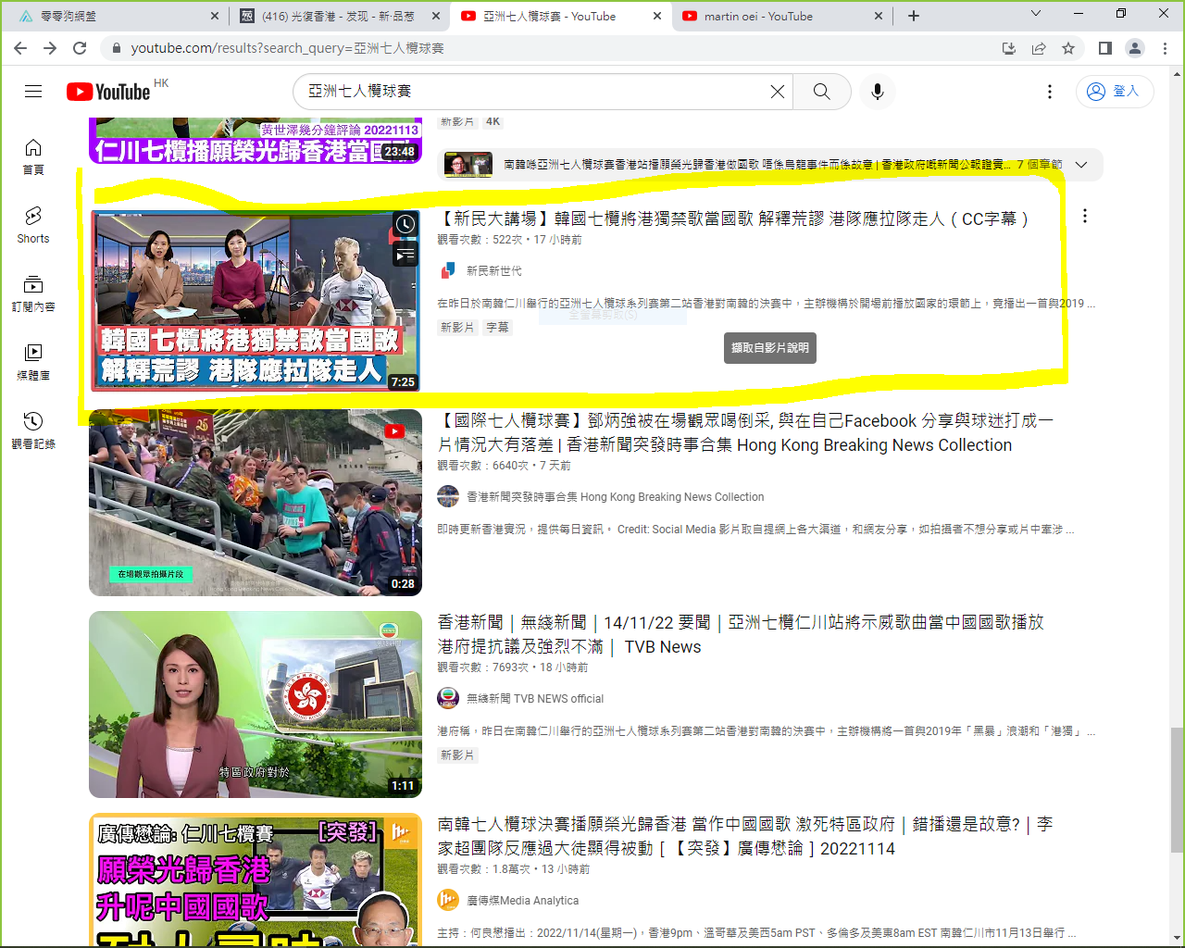
Task: Play the 新民大講場 7:25 thumbnail
Action: coord(256,301)
